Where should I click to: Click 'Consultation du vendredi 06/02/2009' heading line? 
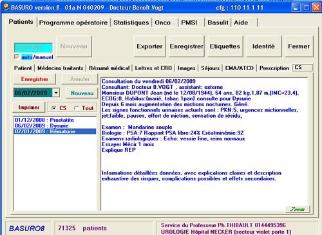coord(149,81)
